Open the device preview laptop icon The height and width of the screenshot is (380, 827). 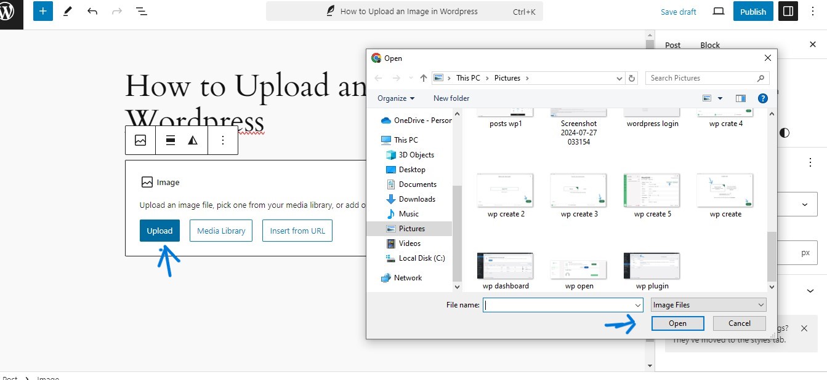click(719, 11)
